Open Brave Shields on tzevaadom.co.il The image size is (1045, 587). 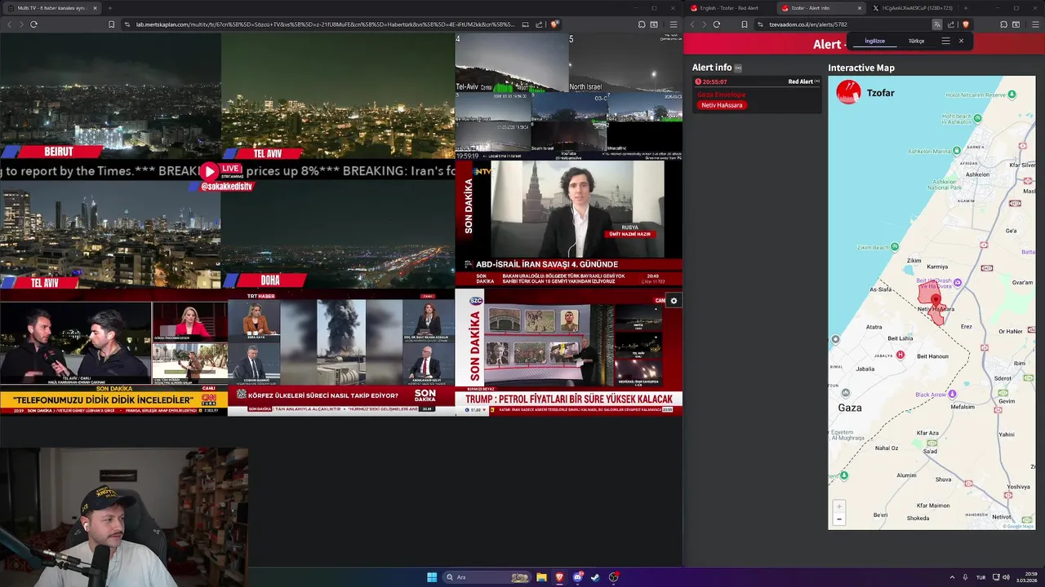click(x=966, y=24)
